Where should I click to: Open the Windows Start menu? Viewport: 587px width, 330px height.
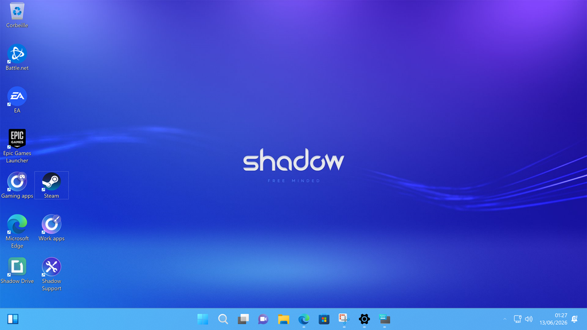click(202, 319)
